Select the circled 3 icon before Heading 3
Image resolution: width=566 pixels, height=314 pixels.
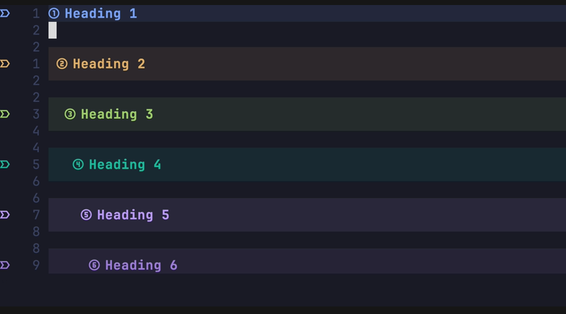point(70,114)
